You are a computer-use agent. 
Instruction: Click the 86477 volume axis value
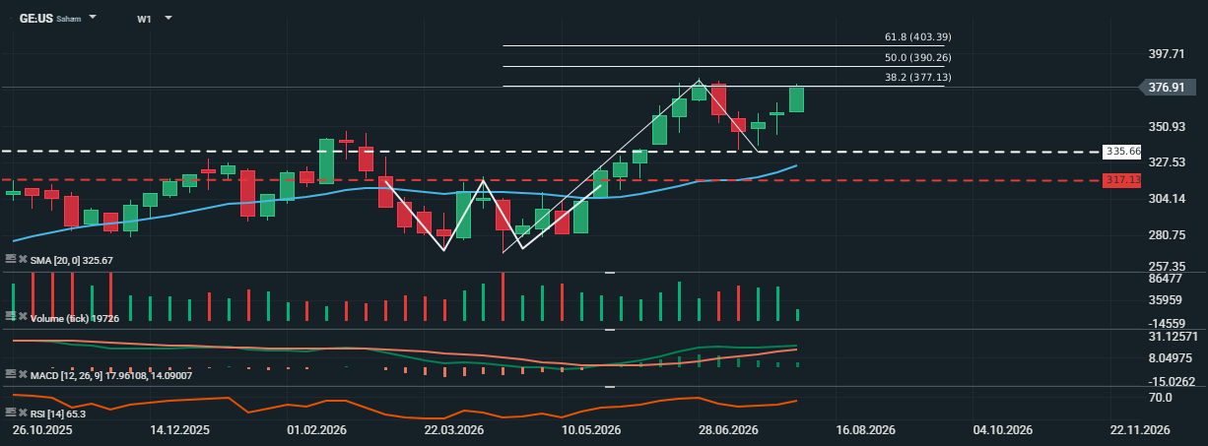coord(1166,280)
